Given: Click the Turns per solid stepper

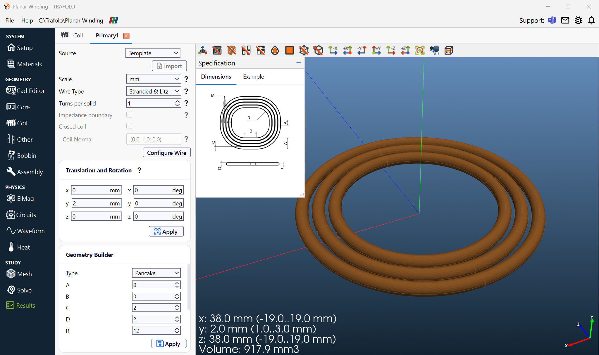Looking at the screenshot, I should coord(178,103).
